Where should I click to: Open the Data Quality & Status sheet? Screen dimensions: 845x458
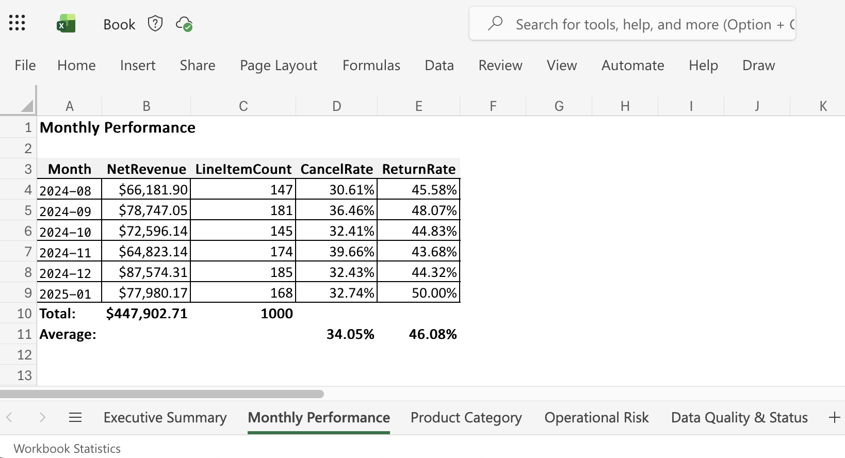coord(739,417)
